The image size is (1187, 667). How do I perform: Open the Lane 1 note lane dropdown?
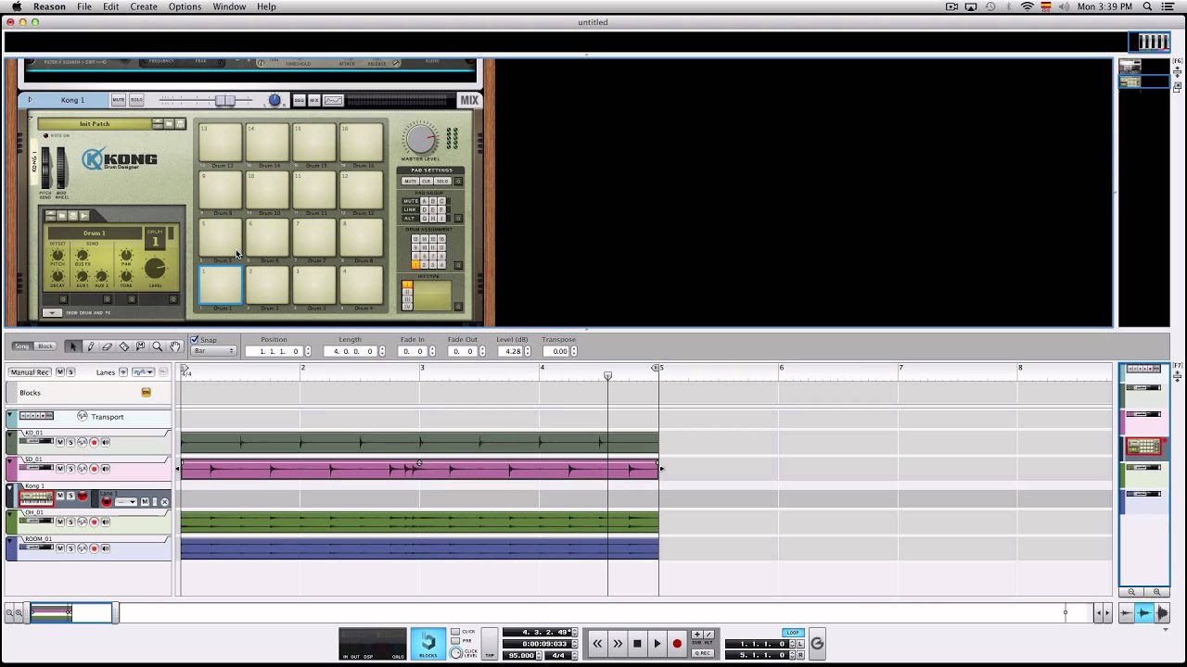[126, 501]
